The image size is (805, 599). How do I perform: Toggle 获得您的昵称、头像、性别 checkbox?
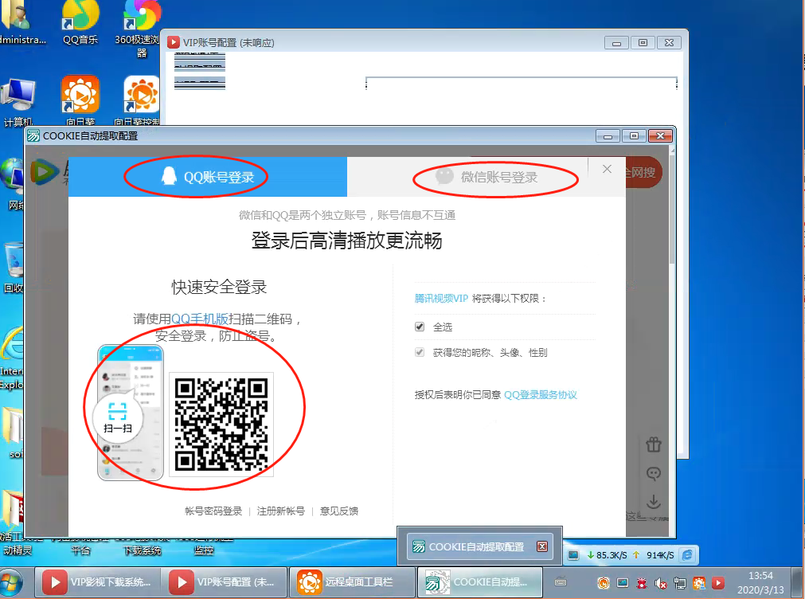(x=420, y=353)
